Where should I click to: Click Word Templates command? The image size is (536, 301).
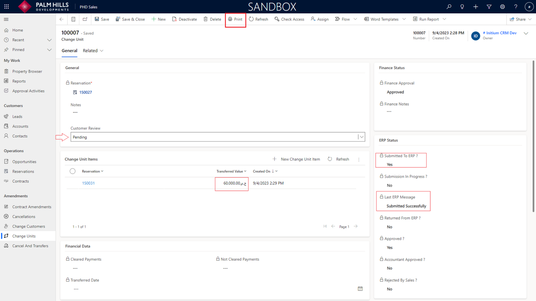click(381, 19)
